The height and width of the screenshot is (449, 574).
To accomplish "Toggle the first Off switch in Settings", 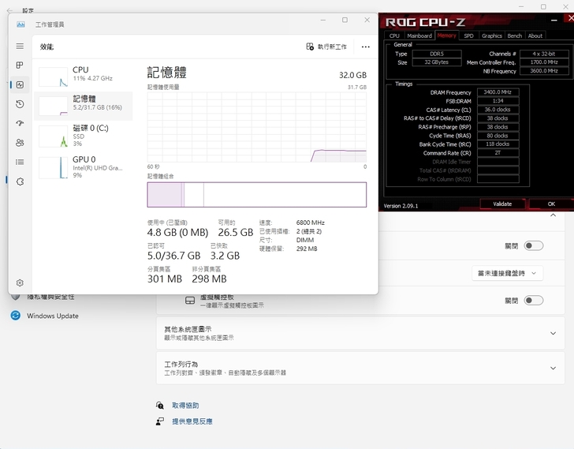I will tap(533, 245).
